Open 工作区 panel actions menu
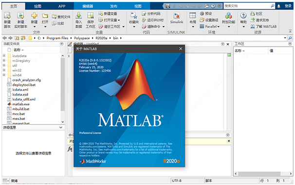The height and width of the screenshot is (185, 295). [x=290, y=44]
